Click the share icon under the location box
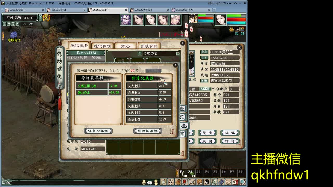 tap(4, 24)
